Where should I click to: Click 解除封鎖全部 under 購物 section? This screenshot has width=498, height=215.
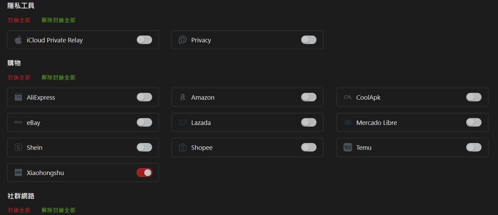coord(59,77)
